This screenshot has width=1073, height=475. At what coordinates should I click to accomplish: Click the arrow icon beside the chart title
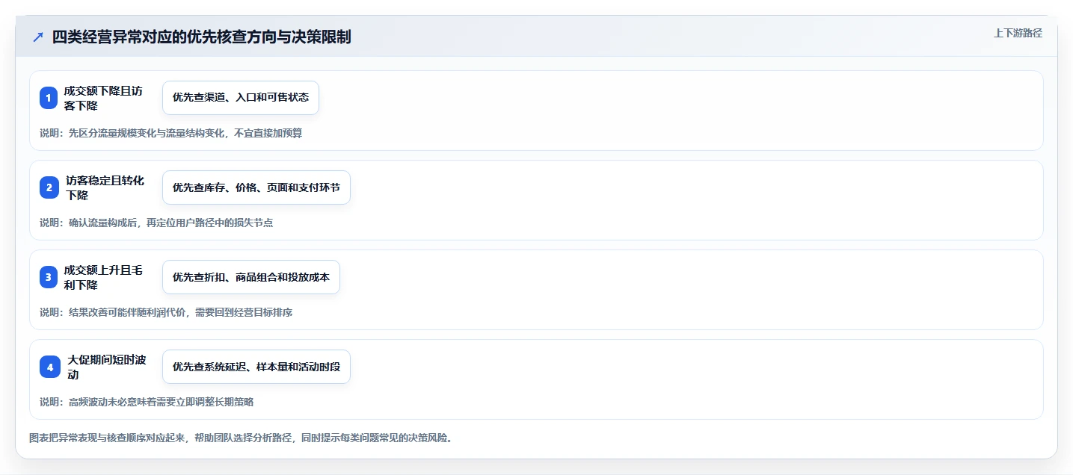(x=38, y=37)
